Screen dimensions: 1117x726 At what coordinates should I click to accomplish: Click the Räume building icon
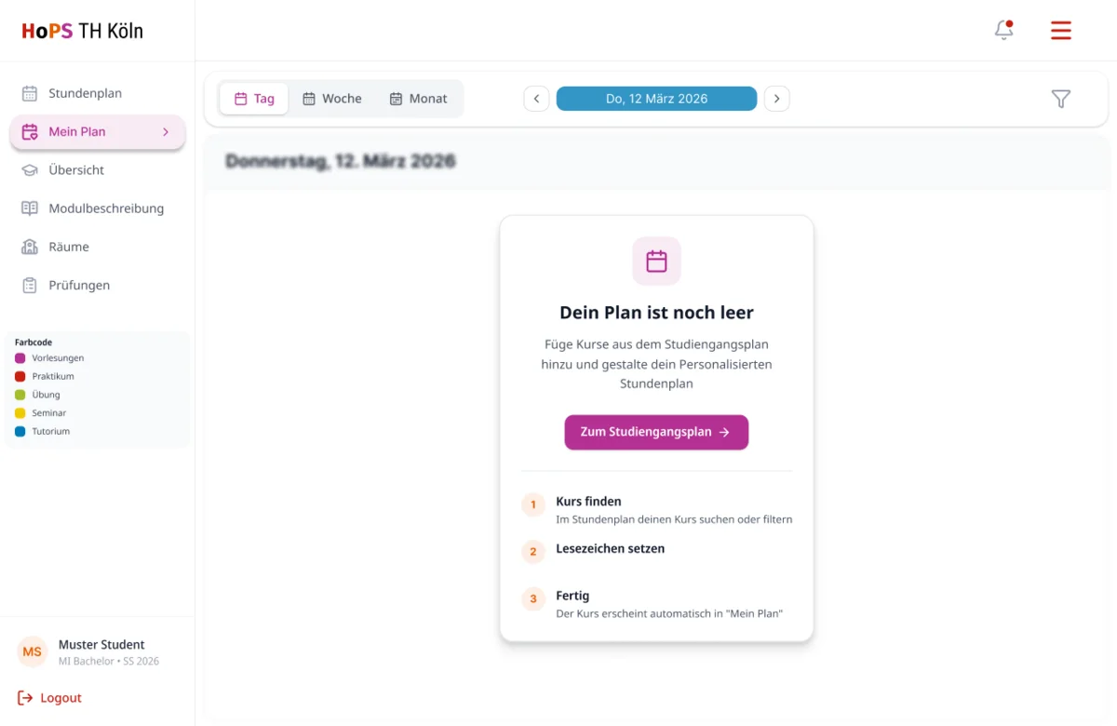[x=30, y=247]
